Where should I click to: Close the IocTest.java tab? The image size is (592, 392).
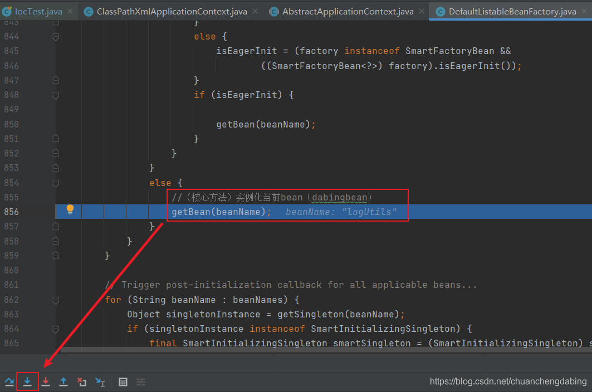70,11
